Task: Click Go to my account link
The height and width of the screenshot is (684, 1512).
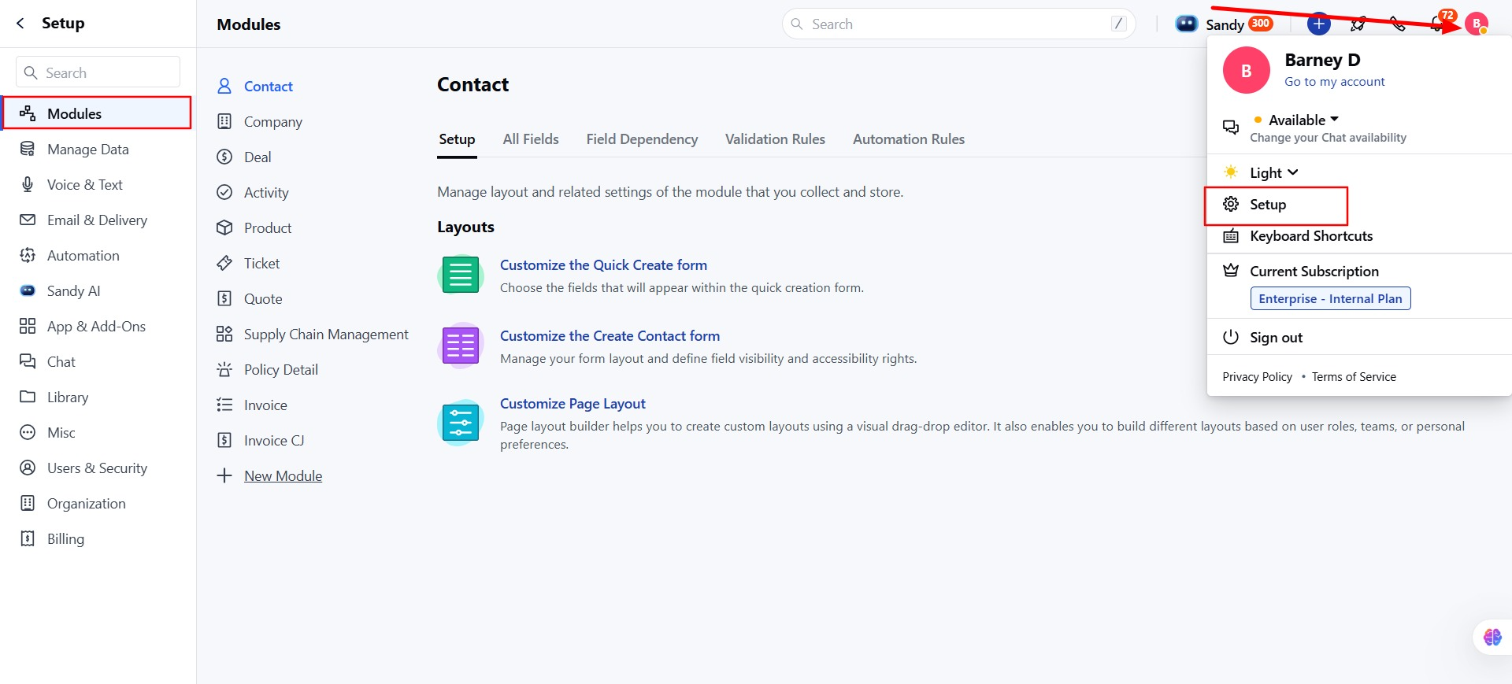Action: click(x=1334, y=81)
